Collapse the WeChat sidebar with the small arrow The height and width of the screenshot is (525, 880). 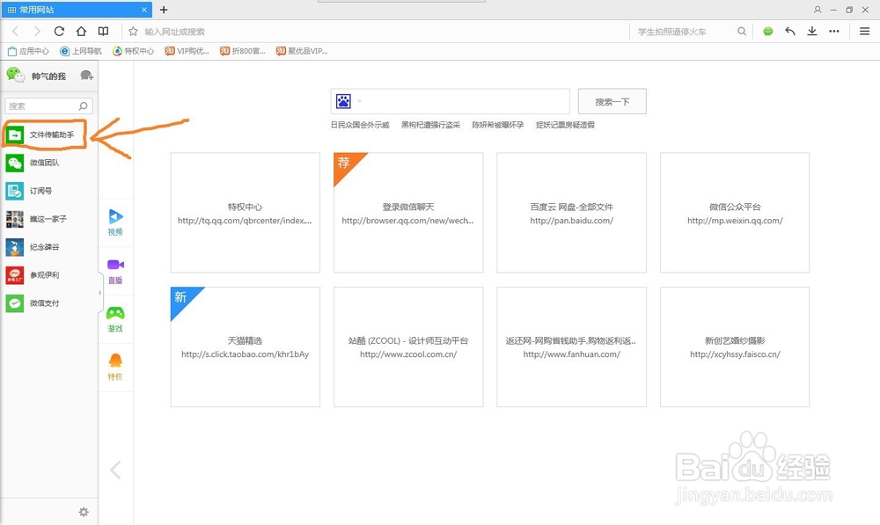100,293
